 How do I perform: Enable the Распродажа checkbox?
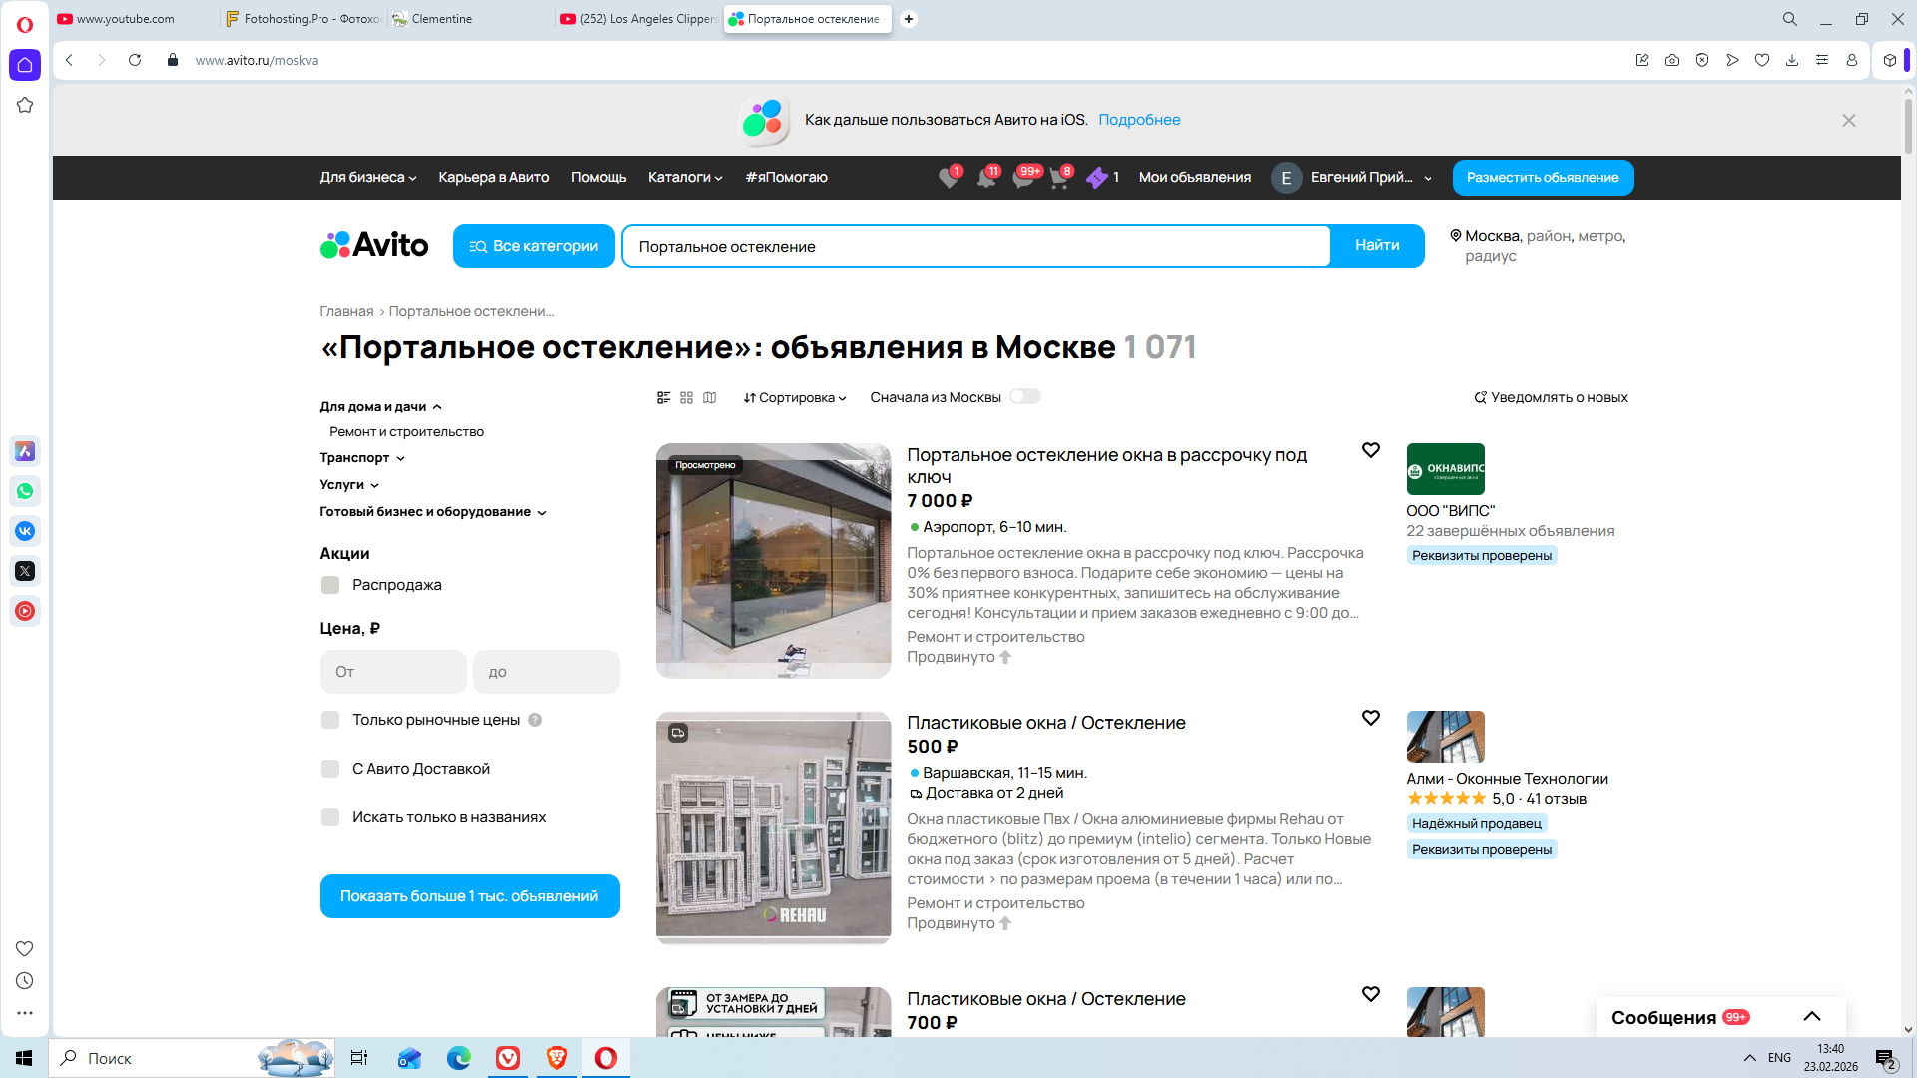[330, 585]
